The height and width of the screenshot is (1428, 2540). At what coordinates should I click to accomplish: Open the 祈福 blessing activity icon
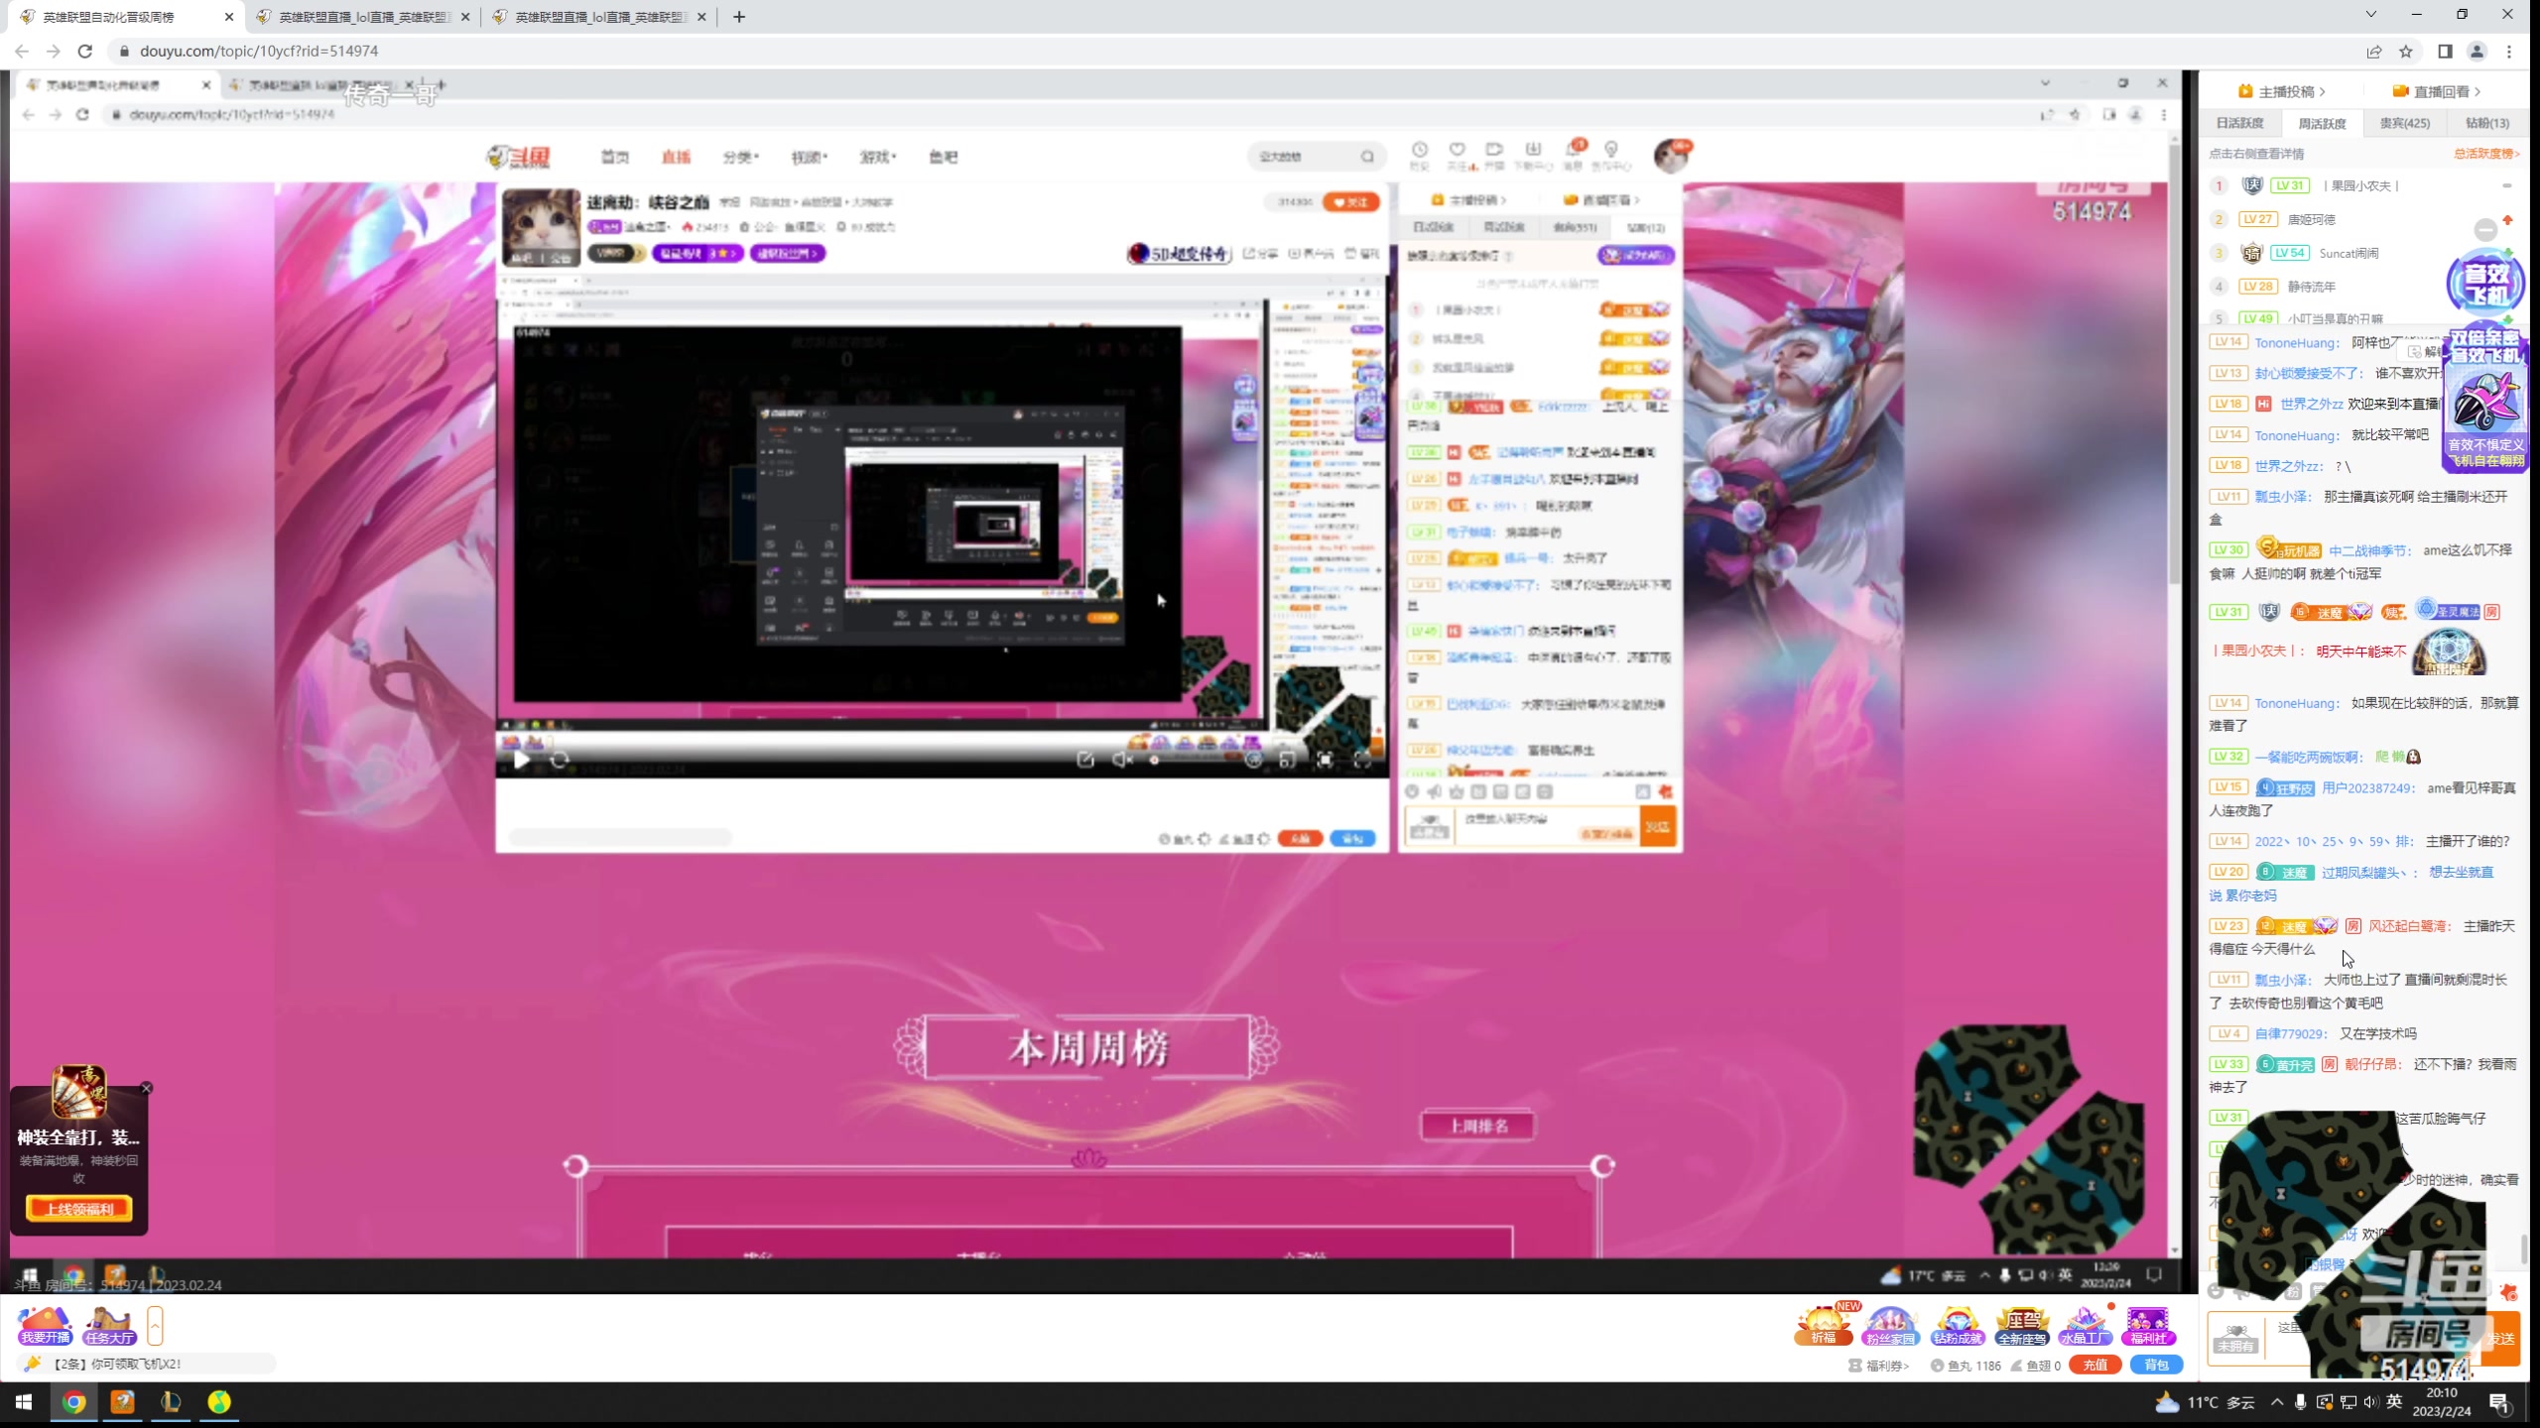pos(1823,1325)
